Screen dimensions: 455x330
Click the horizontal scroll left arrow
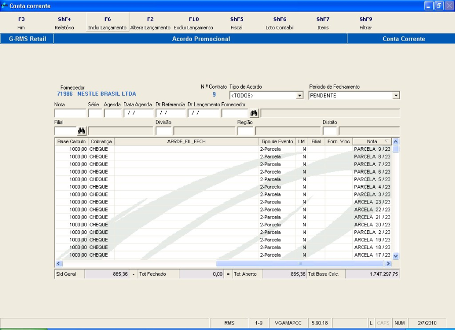pyautogui.click(x=59, y=264)
